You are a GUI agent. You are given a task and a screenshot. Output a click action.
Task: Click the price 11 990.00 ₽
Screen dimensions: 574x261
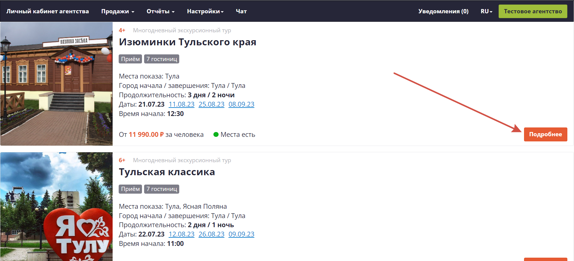coord(146,134)
